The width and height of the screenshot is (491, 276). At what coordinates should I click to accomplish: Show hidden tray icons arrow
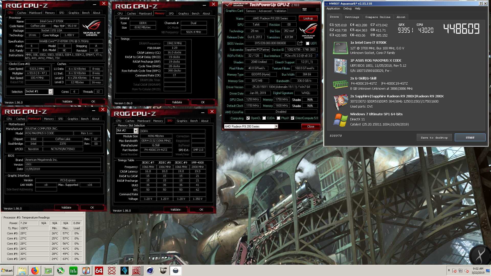pyautogui.click(x=449, y=270)
